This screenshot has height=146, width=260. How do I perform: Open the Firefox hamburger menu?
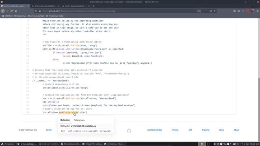click(257, 11)
